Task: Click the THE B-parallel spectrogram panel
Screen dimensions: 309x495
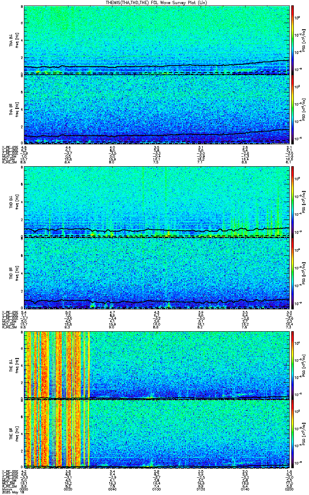Action: click(157, 434)
